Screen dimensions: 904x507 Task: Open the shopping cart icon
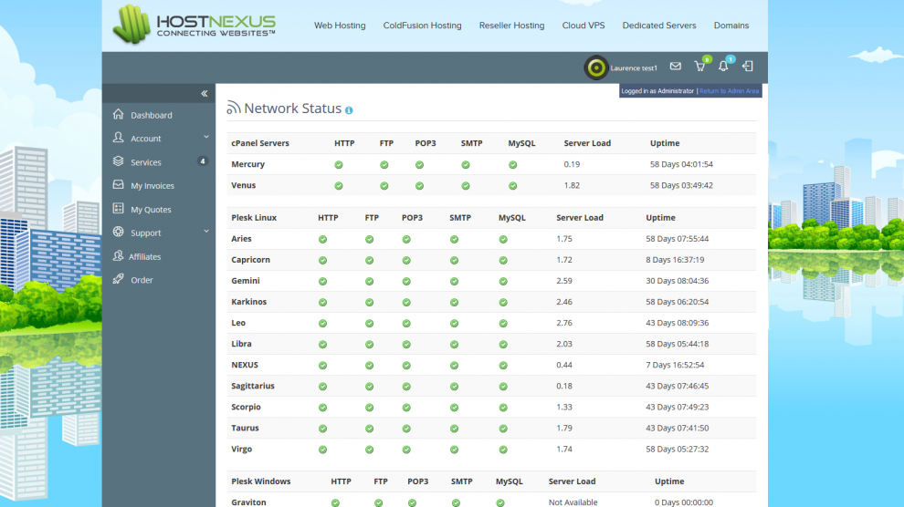click(699, 67)
